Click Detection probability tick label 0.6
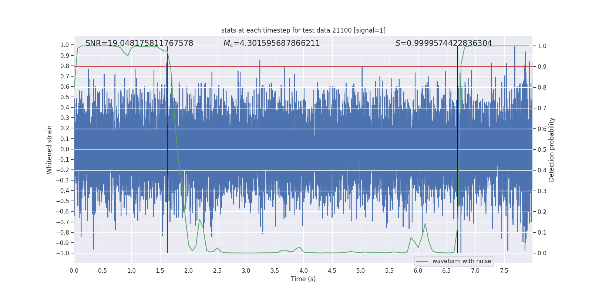 pyautogui.click(x=542, y=129)
